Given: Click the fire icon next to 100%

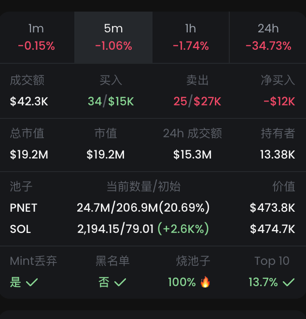Looking at the screenshot, I should [x=206, y=282].
